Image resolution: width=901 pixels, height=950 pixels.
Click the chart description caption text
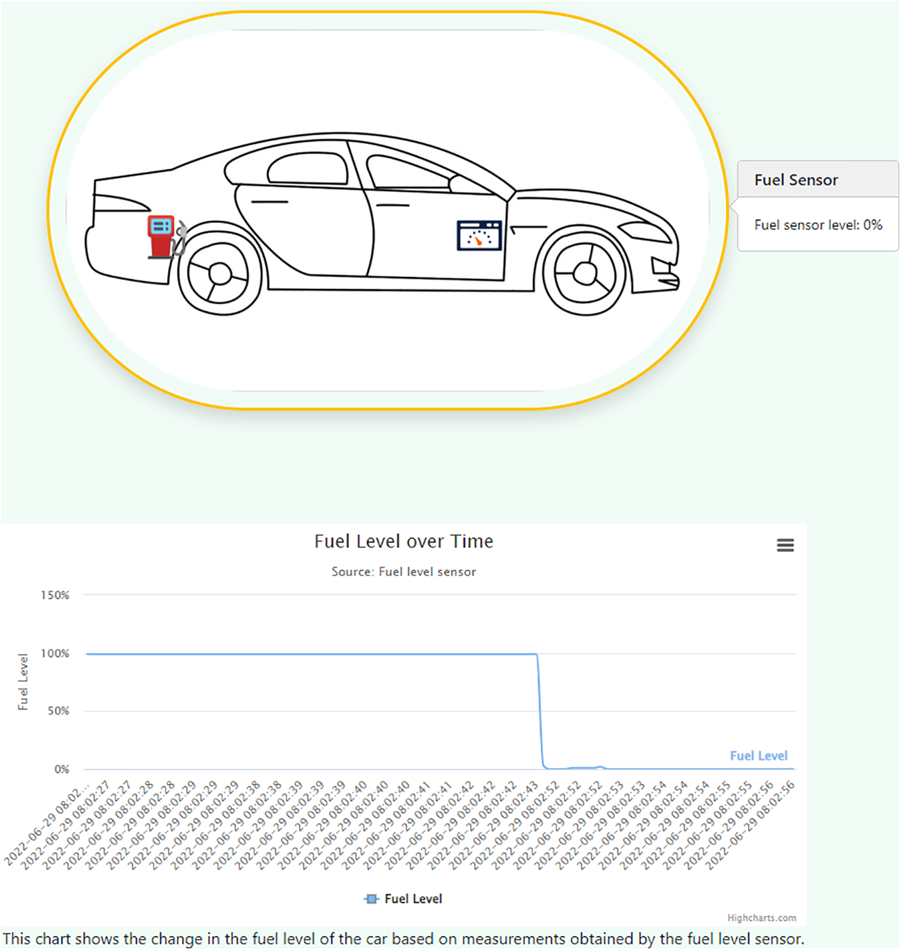tap(403, 939)
